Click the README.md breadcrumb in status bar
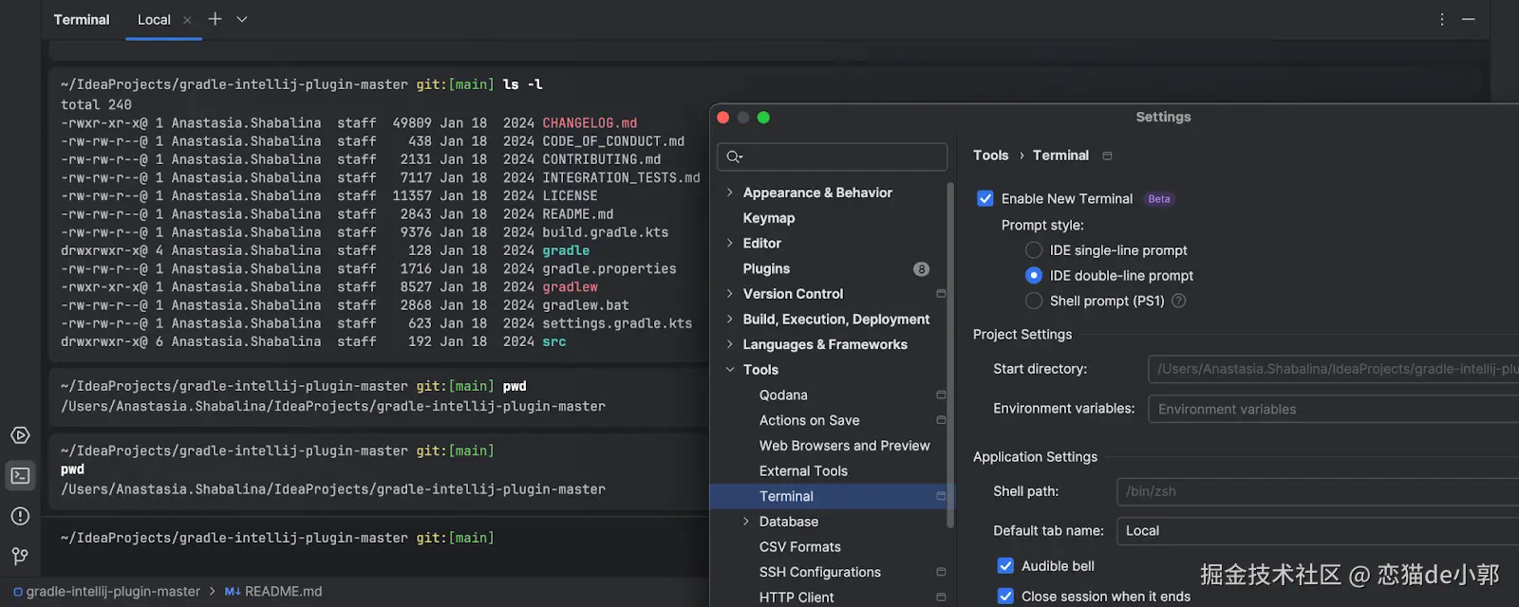Image resolution: width=1519 pixels, height=607 pixels. (x=283, y=592)
